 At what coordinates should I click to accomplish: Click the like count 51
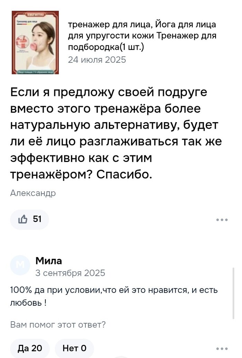click(x=37, y=219)
